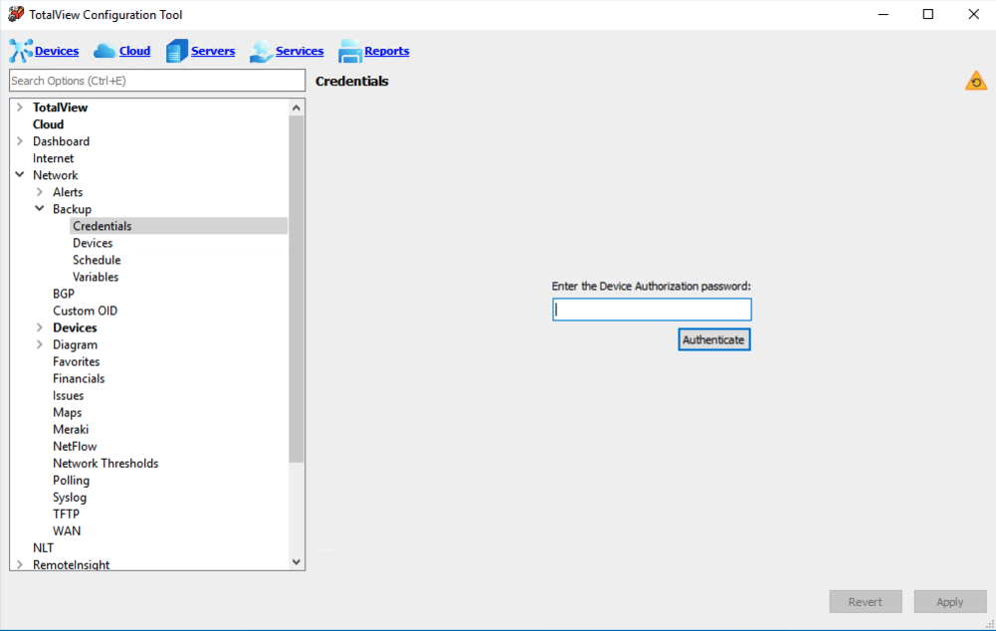
Task: Select the Diagram tree item
Action: 75,344
